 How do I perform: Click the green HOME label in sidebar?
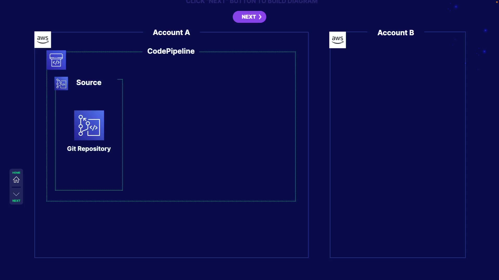(x=16, y=173)
